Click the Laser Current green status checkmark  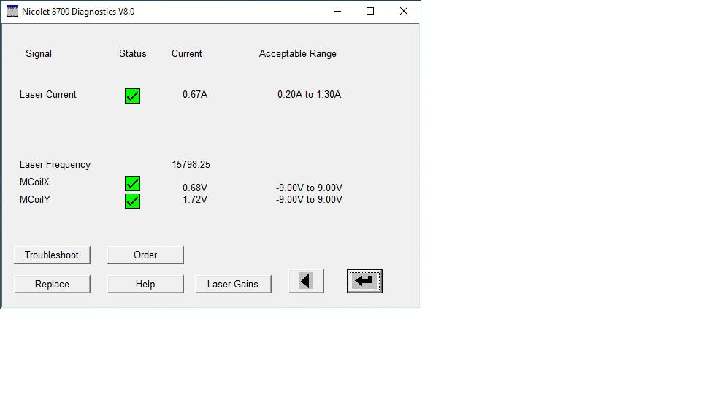click(x=132, y=96)
